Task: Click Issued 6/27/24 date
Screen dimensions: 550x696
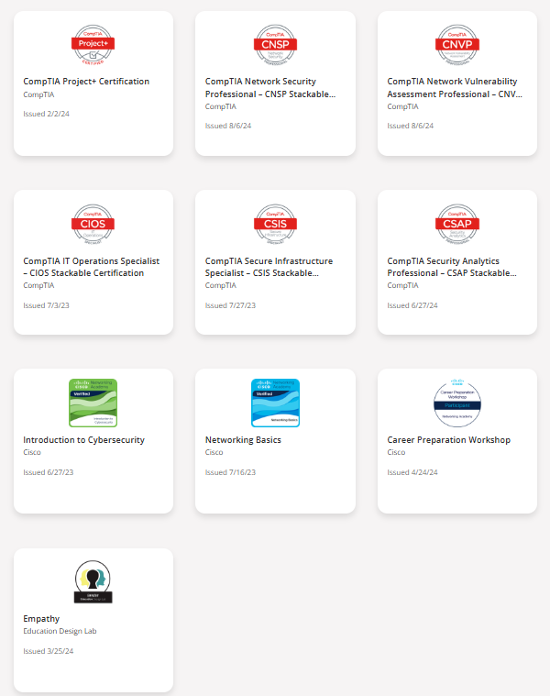Action: (412, 305)
